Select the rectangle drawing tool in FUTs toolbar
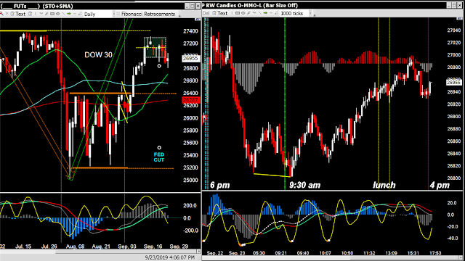This screenshot has height=261, width=465. [52, 14]
